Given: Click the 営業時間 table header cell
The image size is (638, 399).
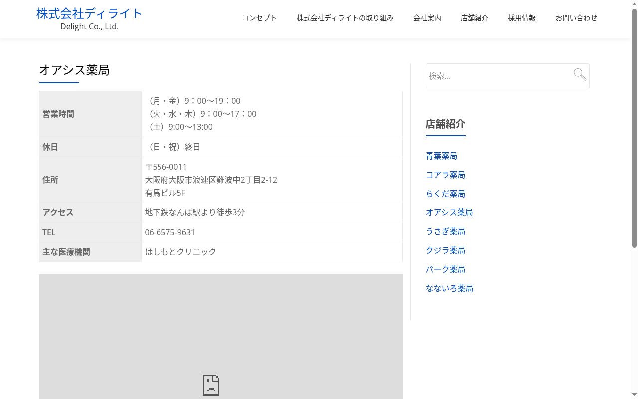Looking at the screenshot, I should [90, 114].
